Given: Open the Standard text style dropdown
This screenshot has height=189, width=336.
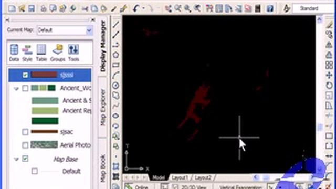Looking at the screenshot, I should 313,8.
